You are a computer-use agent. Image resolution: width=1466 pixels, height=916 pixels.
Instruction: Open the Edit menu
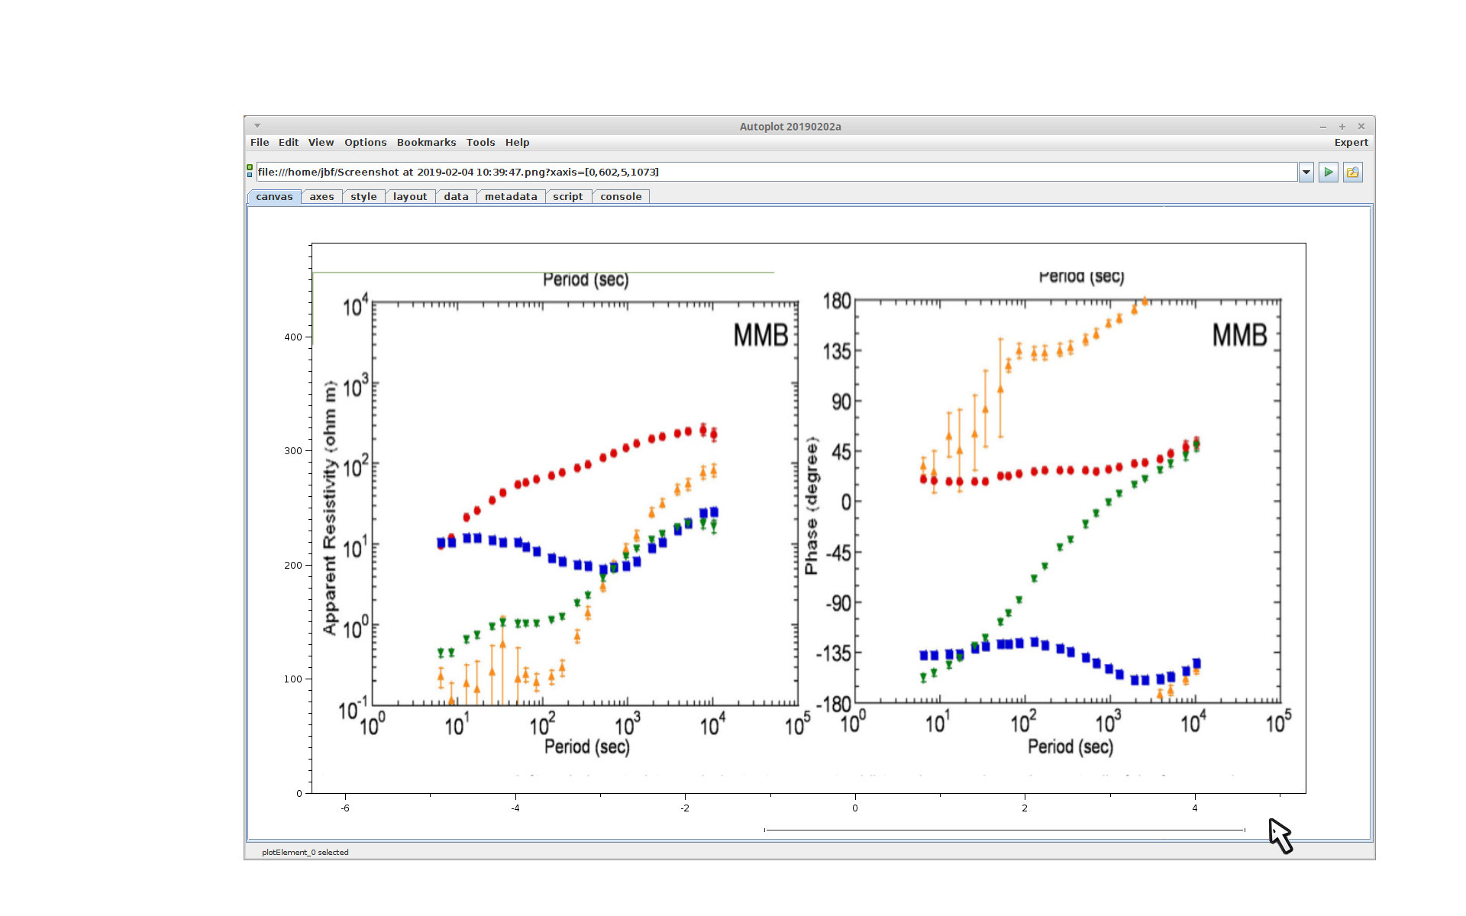pyautogui.click(x=288, y=143)
